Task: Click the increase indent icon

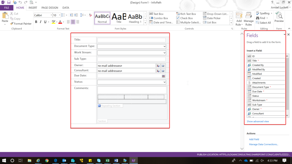Action: [x=76, y=15]
